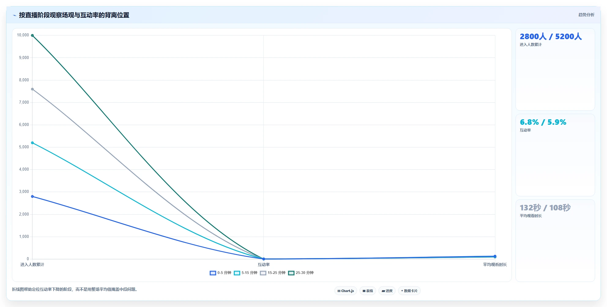Click the blue 0-5 分钟 legend color box
The height and width of the screenshot is (307, 607).
[x=213, y=273]
